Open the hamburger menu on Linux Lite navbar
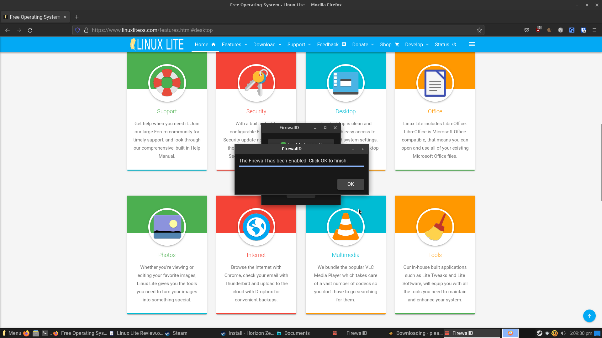Screen dimensions: 602x338 pyautogui.click(x=472, y=44)
